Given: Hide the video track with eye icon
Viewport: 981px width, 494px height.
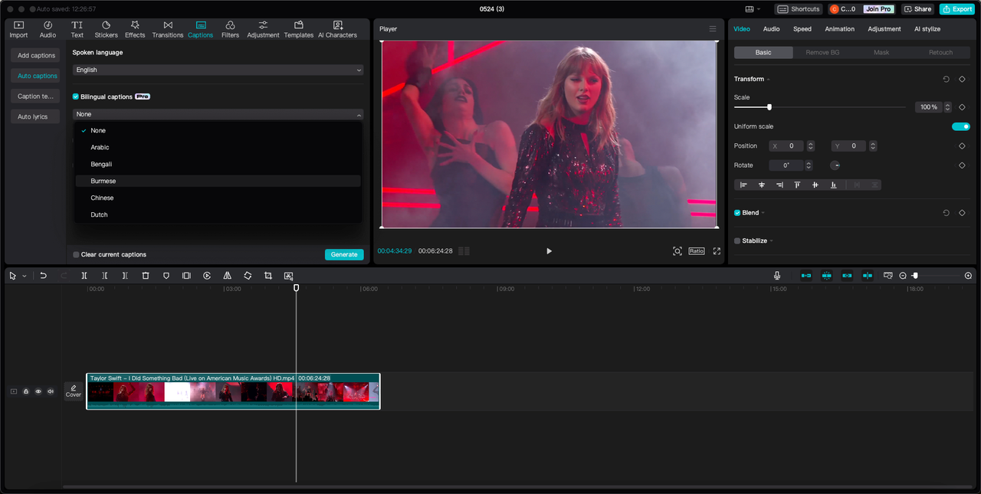Looking at the screenshot, I should coord(38,391).
